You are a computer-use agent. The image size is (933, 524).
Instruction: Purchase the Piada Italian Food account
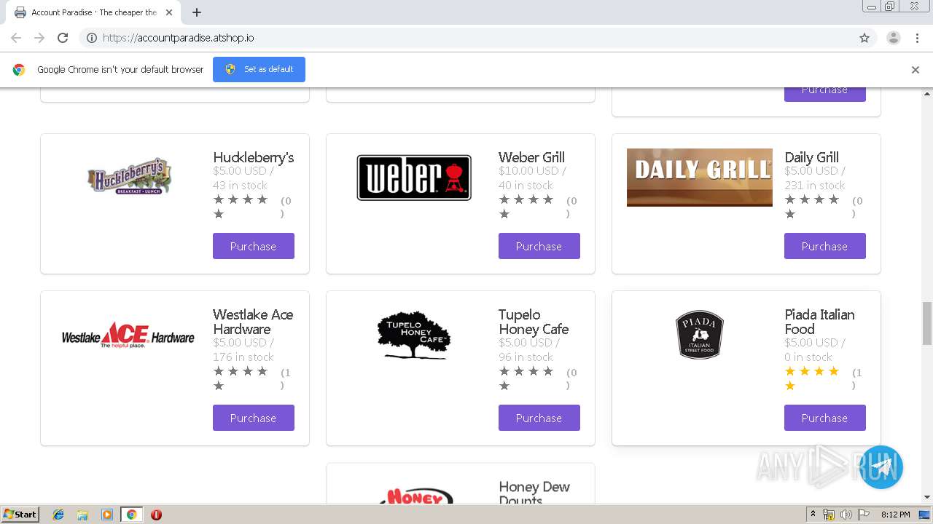coord(825,418)
